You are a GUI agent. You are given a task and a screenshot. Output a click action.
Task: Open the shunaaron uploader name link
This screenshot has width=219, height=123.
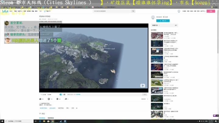click(x=159, y=17)
